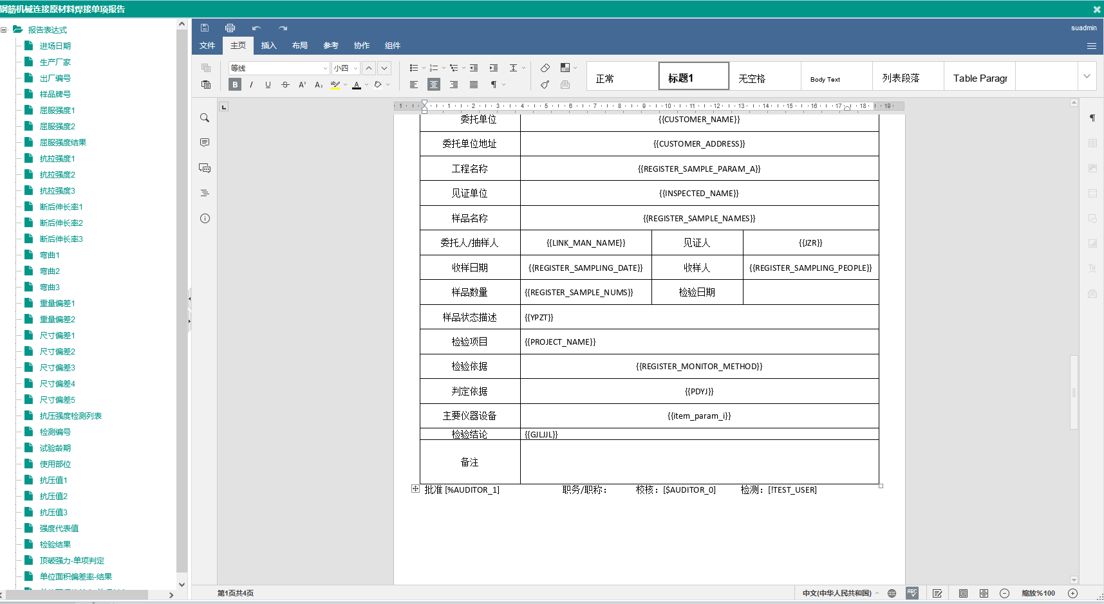Image resolution: width=1104 pixels, height=604 pixels.
Task: Decrease font size with down arrow
Action: tap(384, 68)
